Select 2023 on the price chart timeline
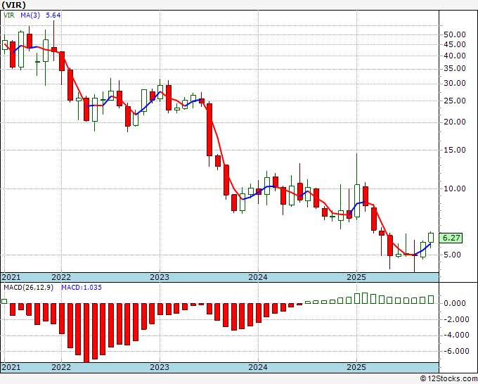The image size is (478, 384). (x=160, y=277)
